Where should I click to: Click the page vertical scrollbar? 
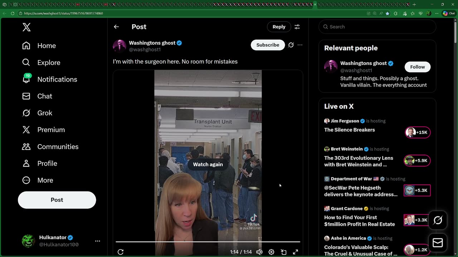(455, 32)
